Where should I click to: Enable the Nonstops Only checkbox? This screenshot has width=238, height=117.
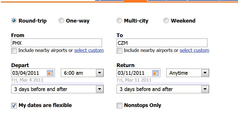[119, 106]
